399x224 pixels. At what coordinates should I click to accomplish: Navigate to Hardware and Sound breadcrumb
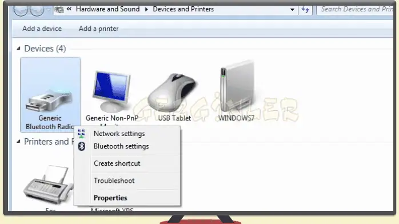[107, 9]
